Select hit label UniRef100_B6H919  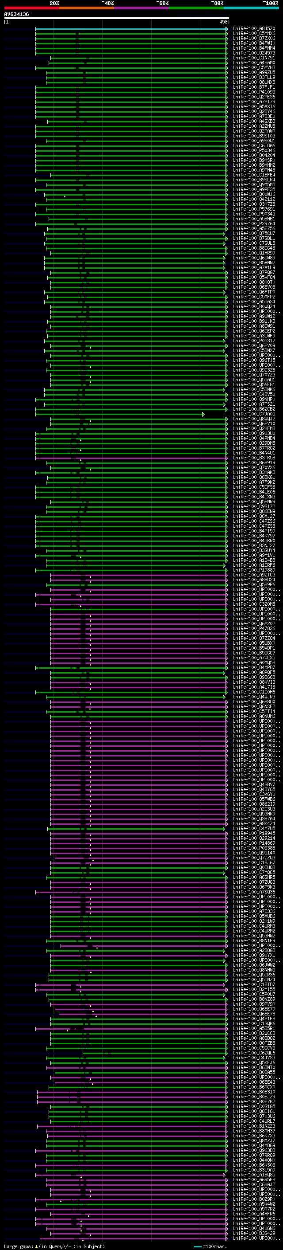(254, 462)
